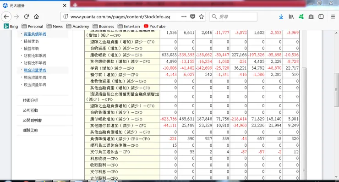Open 現金流量季表 highlighted link
This screenshot has height=182, width=339.
pyautogui.click(x=35, y=70)
